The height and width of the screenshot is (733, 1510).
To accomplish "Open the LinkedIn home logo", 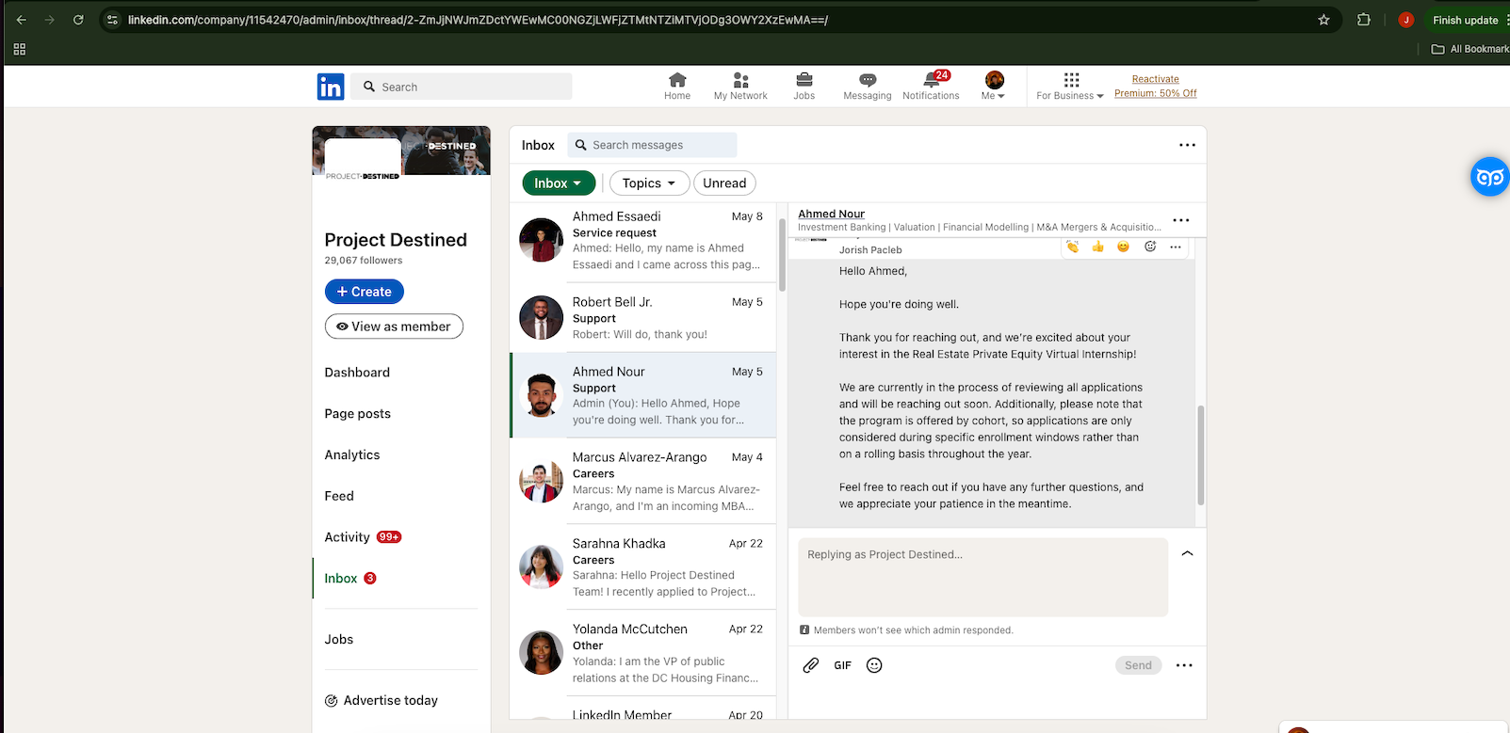I will [x=331, y=87].
